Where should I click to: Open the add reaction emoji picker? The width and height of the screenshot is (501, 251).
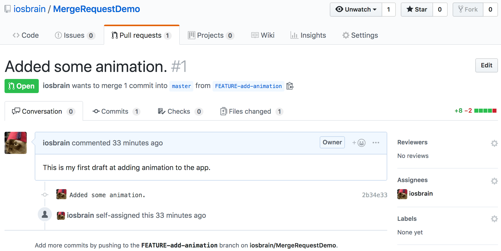pyautogui.click(x=359, y=143)
